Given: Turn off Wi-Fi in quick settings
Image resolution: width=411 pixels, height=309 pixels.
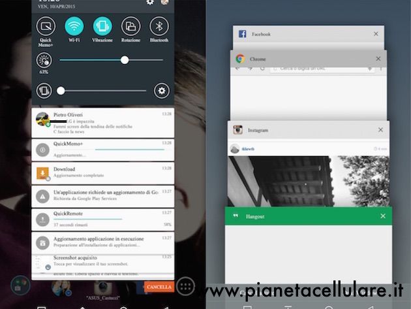Looking at the screenshot, I should [74, 27].
